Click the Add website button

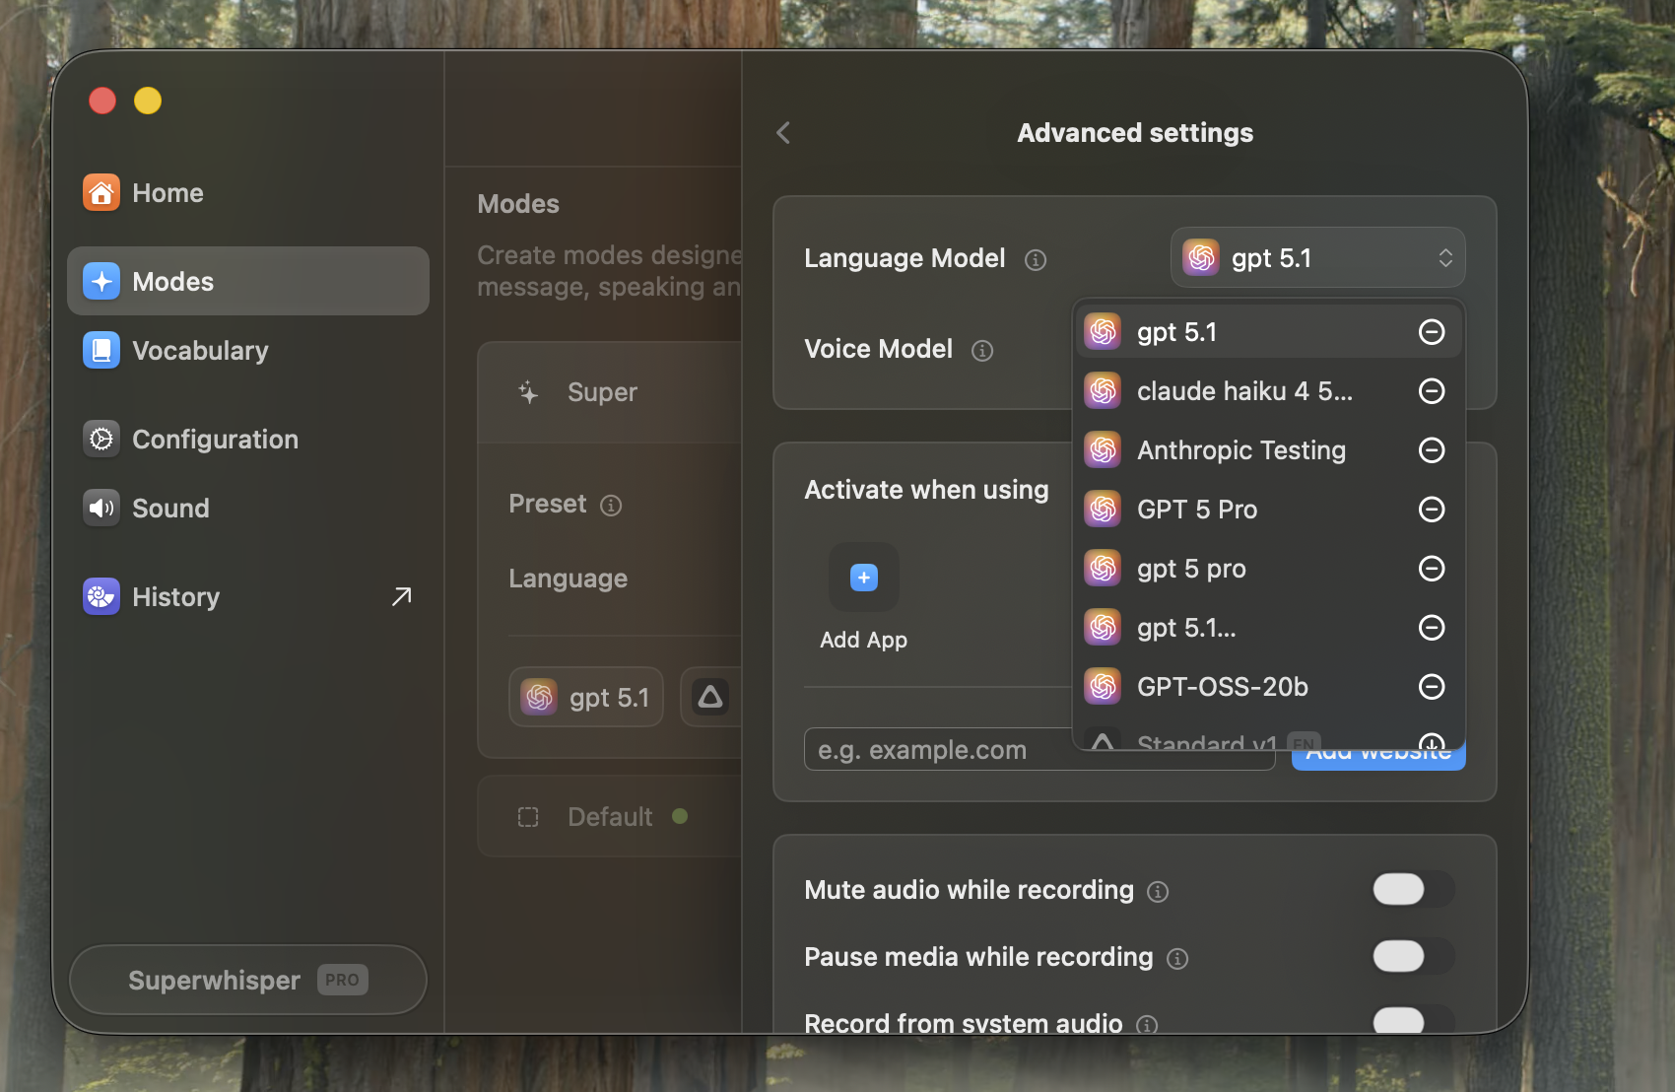[x=1377, y=751]
